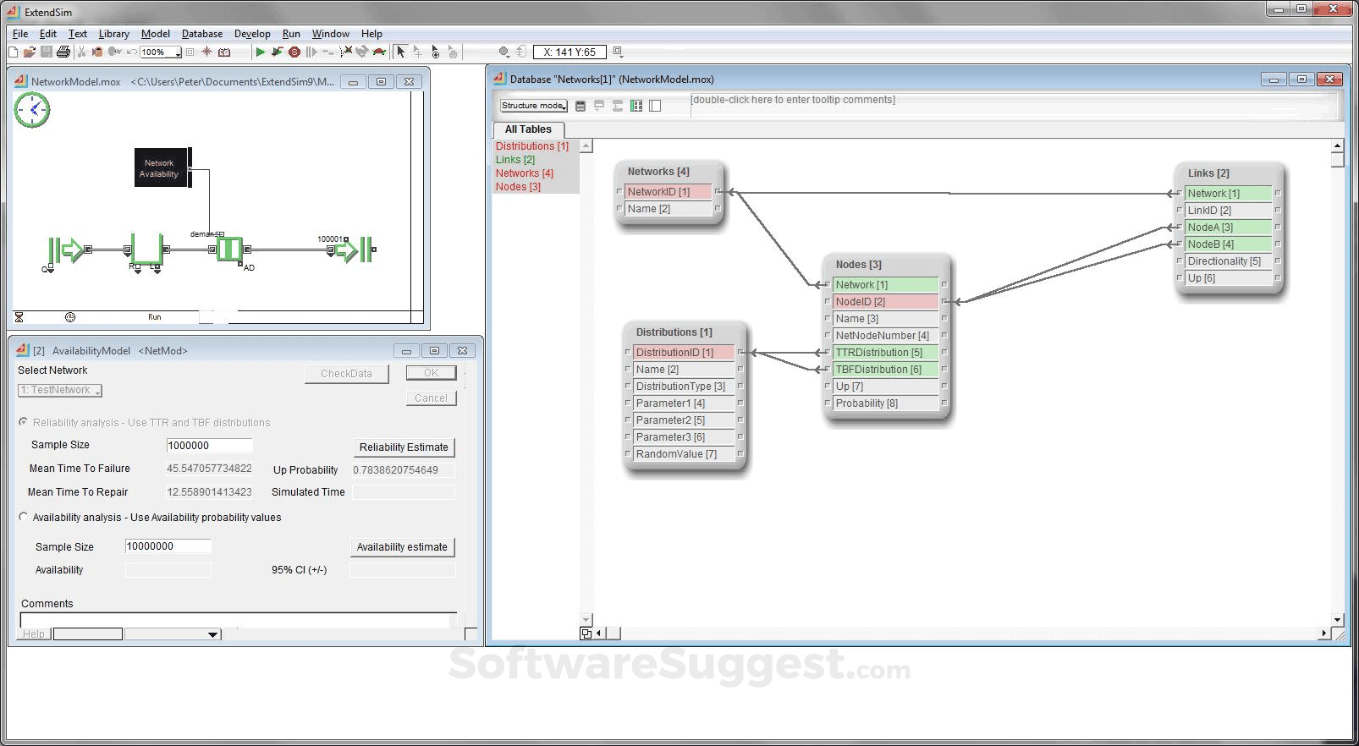The height and width of the screenshot is (746, 1359).
Task: Click the green Run Simulation play icon
Action: (x=260, y=52)
